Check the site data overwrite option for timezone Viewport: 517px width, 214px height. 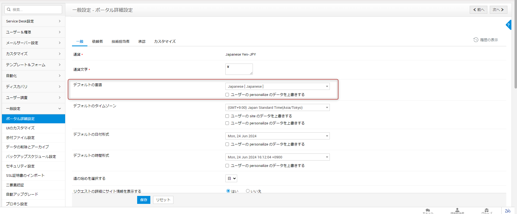pos(227,116)
